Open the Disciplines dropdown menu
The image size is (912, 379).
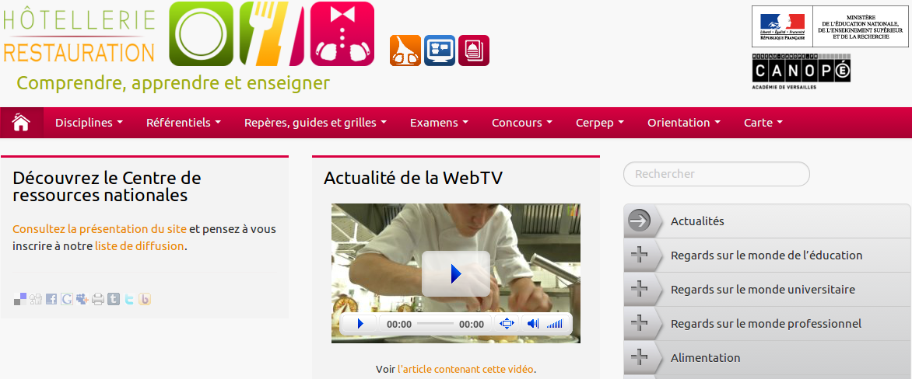click(89, 123)
